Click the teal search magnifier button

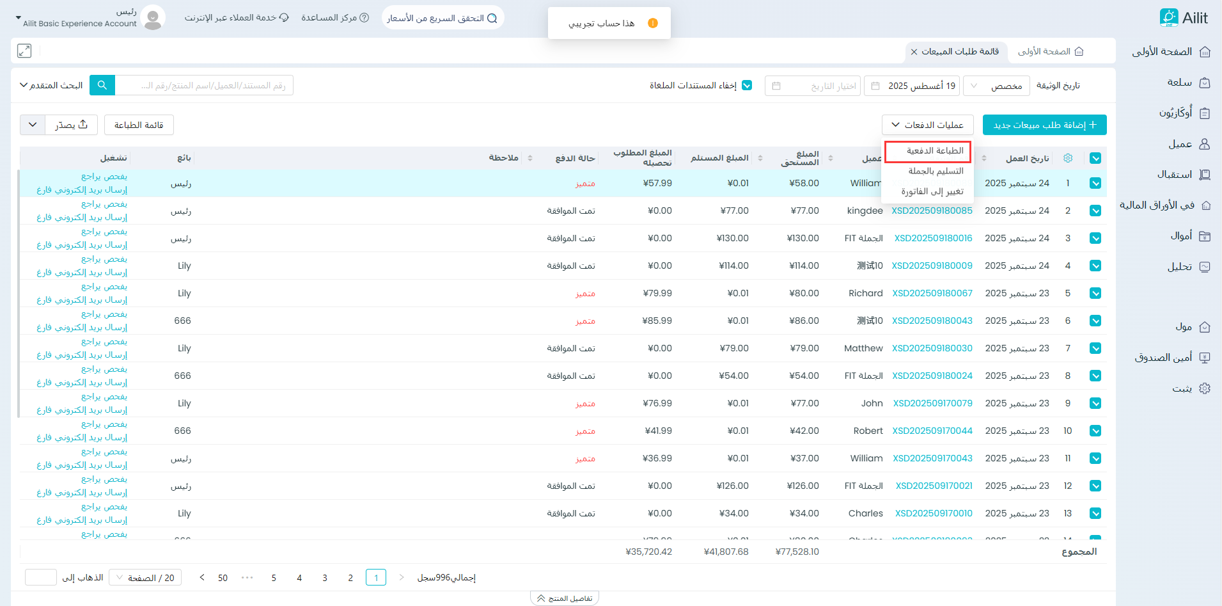(x=102, y=85)
